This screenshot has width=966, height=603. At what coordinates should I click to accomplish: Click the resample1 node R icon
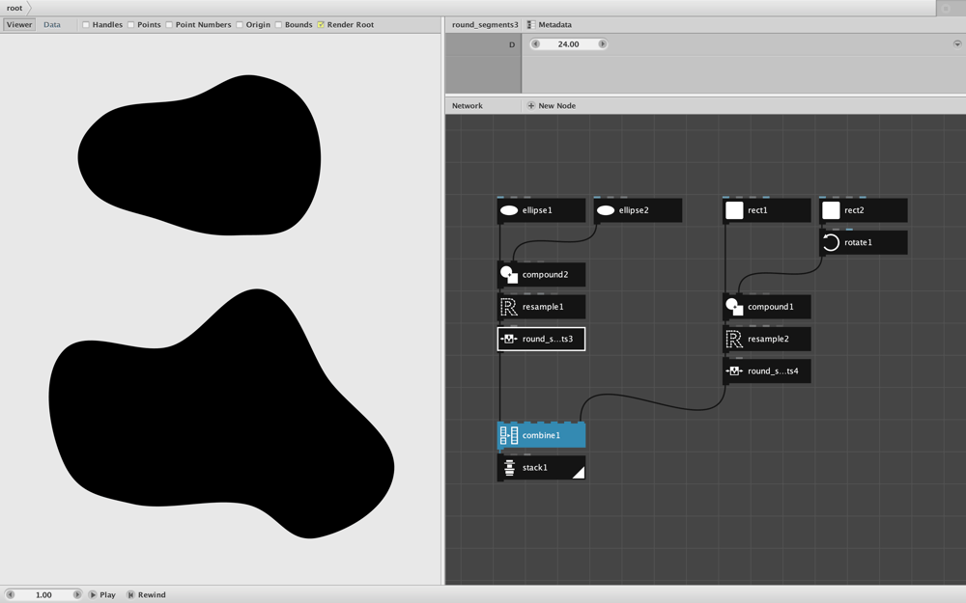(509, 307)
